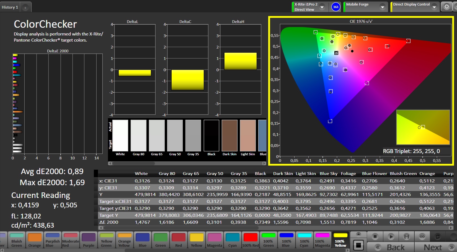Open X-Rite i1Pro 2 meter dropdown

coord(322,7)
